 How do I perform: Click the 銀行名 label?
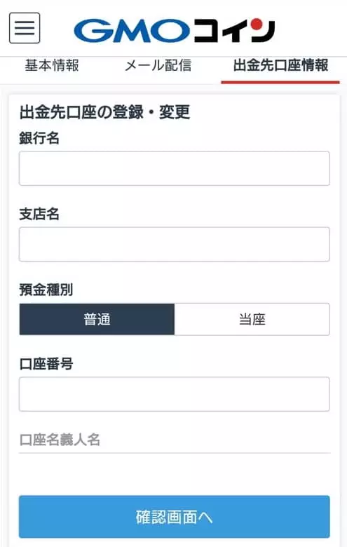coord(39,138)
